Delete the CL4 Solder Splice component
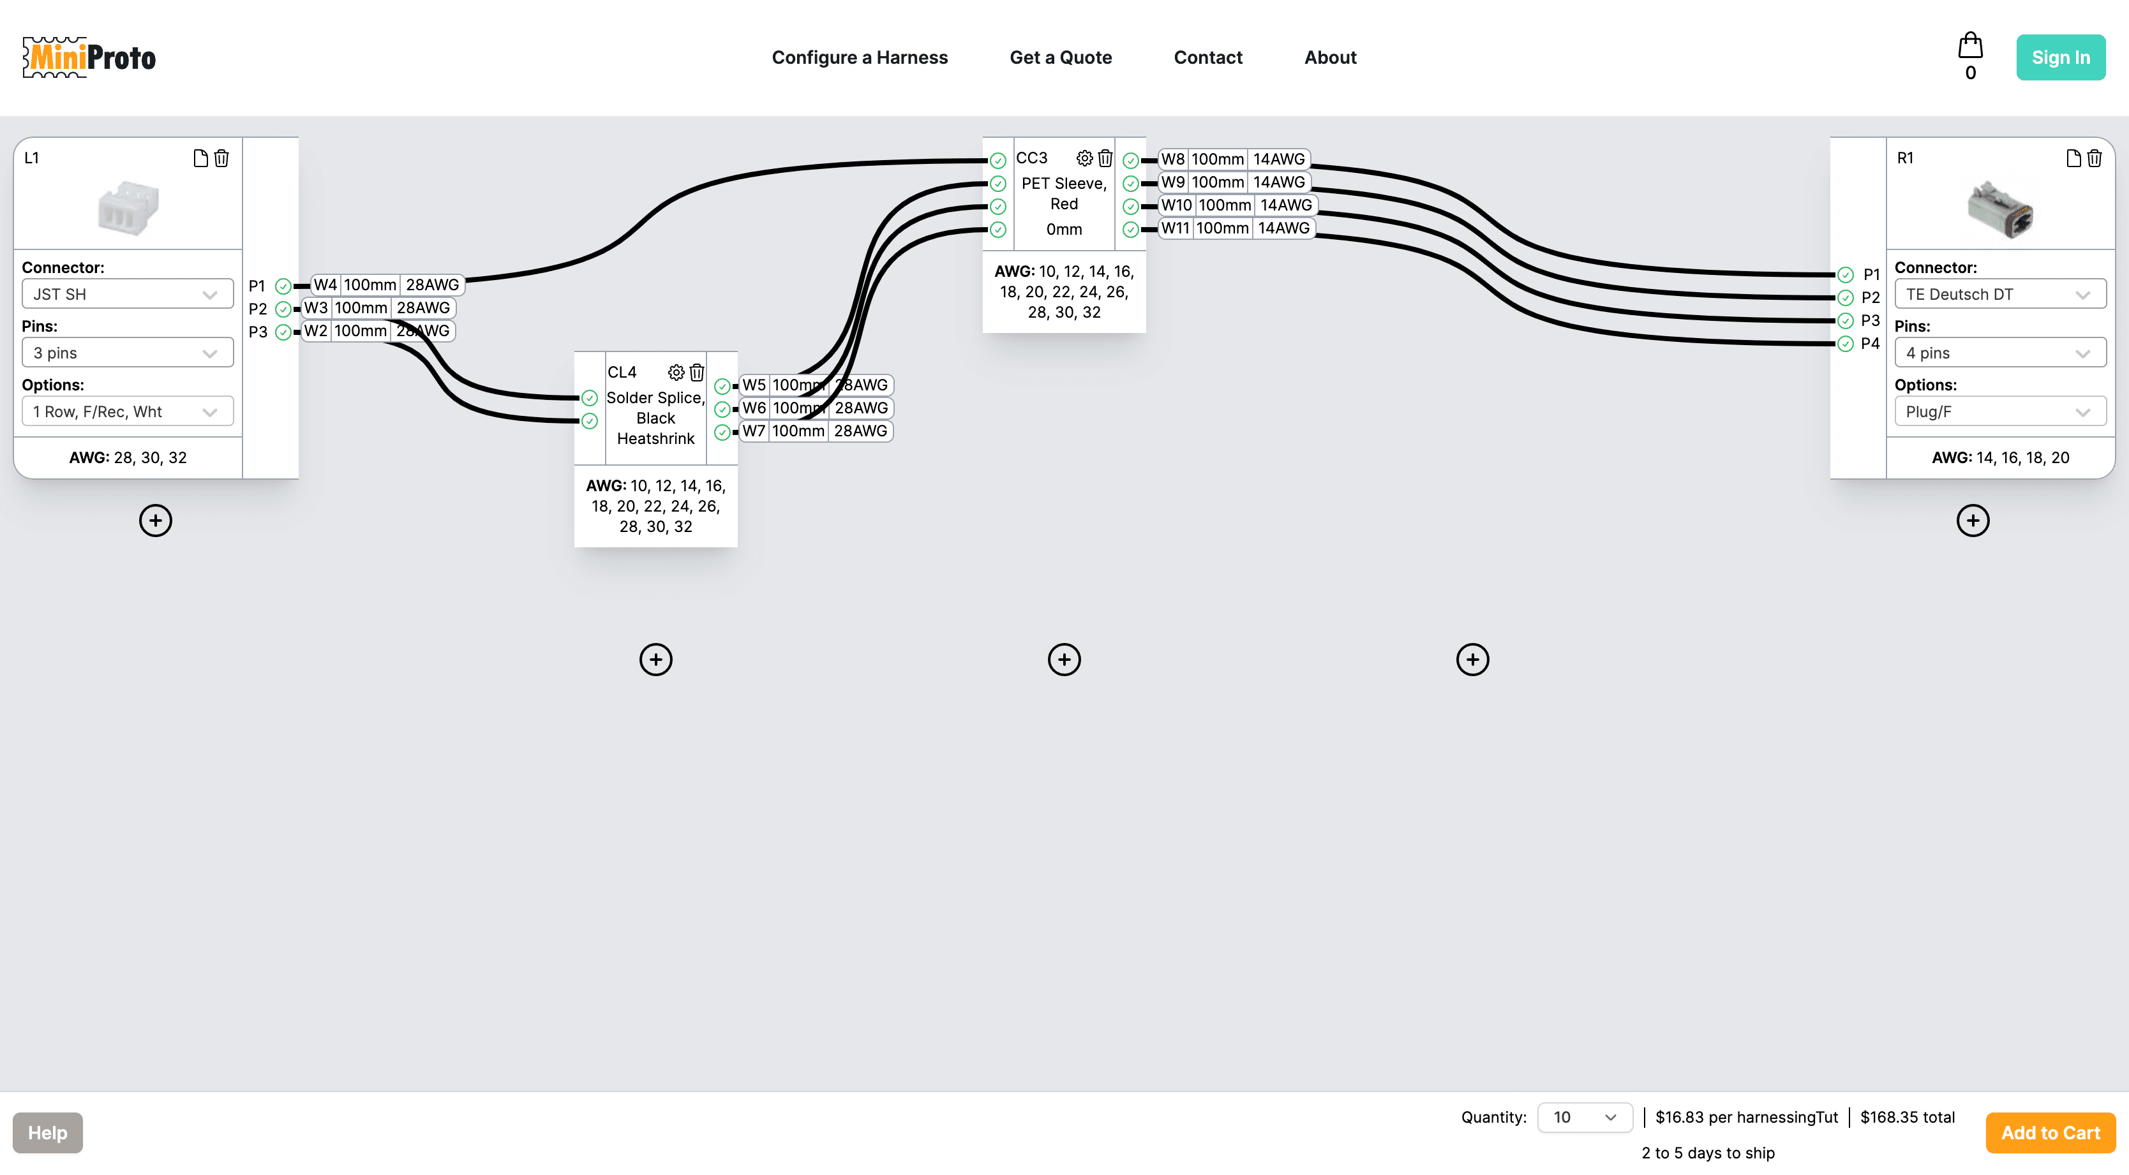 (x=697, y=373)
